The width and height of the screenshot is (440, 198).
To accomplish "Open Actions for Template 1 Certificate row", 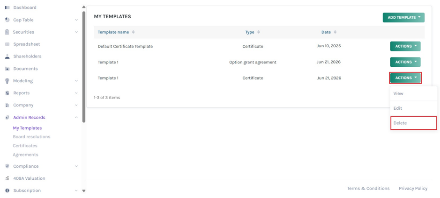I will [405, 78].
